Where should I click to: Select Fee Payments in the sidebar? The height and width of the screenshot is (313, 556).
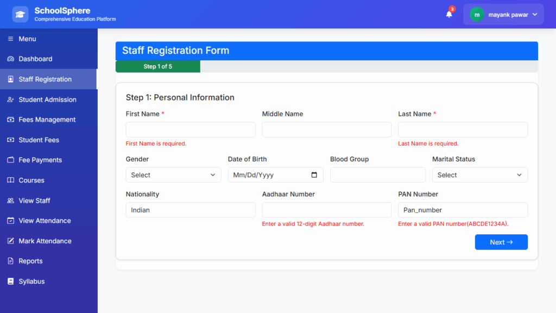coord(40,160)
